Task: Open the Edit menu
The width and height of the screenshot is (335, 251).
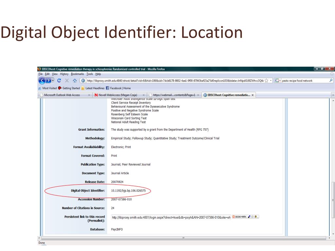Action: coord(47,74)
